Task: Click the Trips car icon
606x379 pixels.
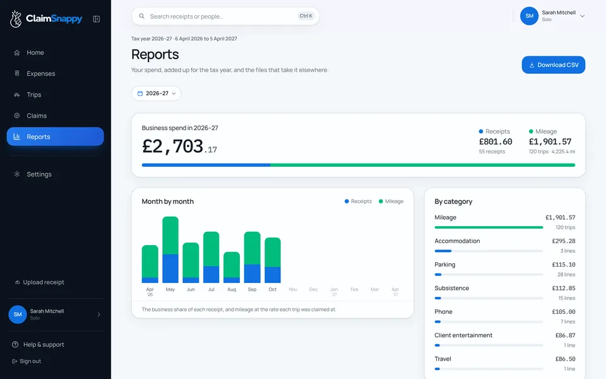Action: [x=17, y=95]
